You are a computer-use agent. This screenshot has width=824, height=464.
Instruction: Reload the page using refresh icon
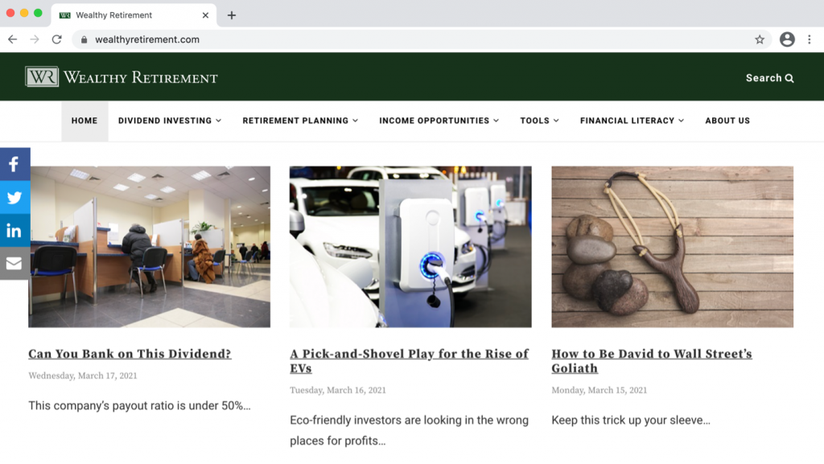(x=56, y=39)
